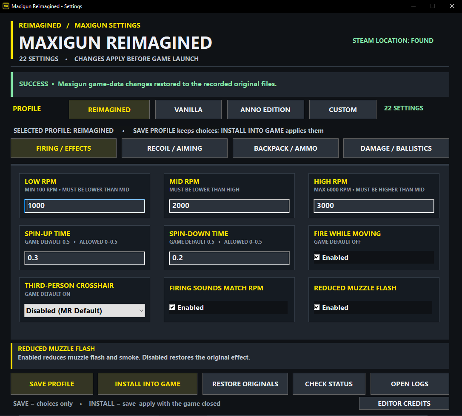Select the Anno Edition profile

265,110
